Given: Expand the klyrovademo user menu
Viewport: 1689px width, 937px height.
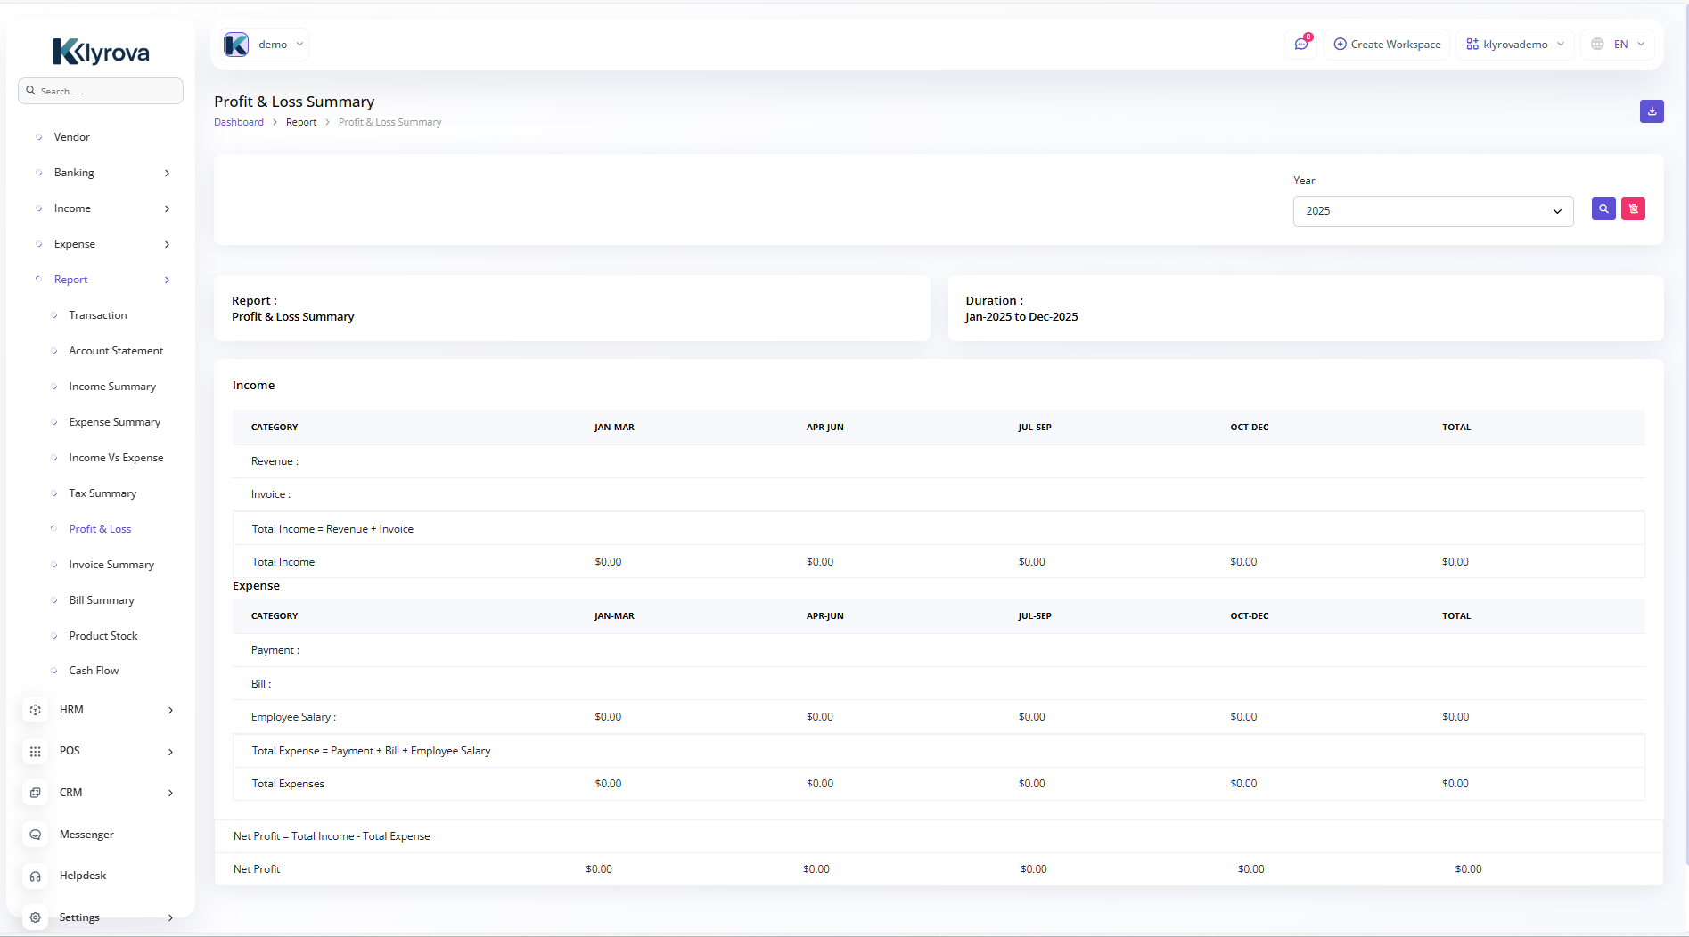Looking at the screenshot, I should [x=1514, y=45].
